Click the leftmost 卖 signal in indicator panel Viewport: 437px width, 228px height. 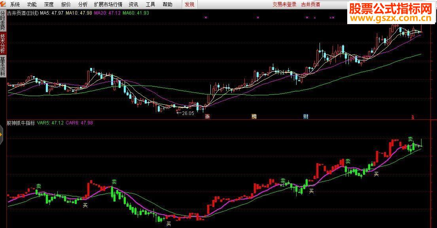(39, 186)
